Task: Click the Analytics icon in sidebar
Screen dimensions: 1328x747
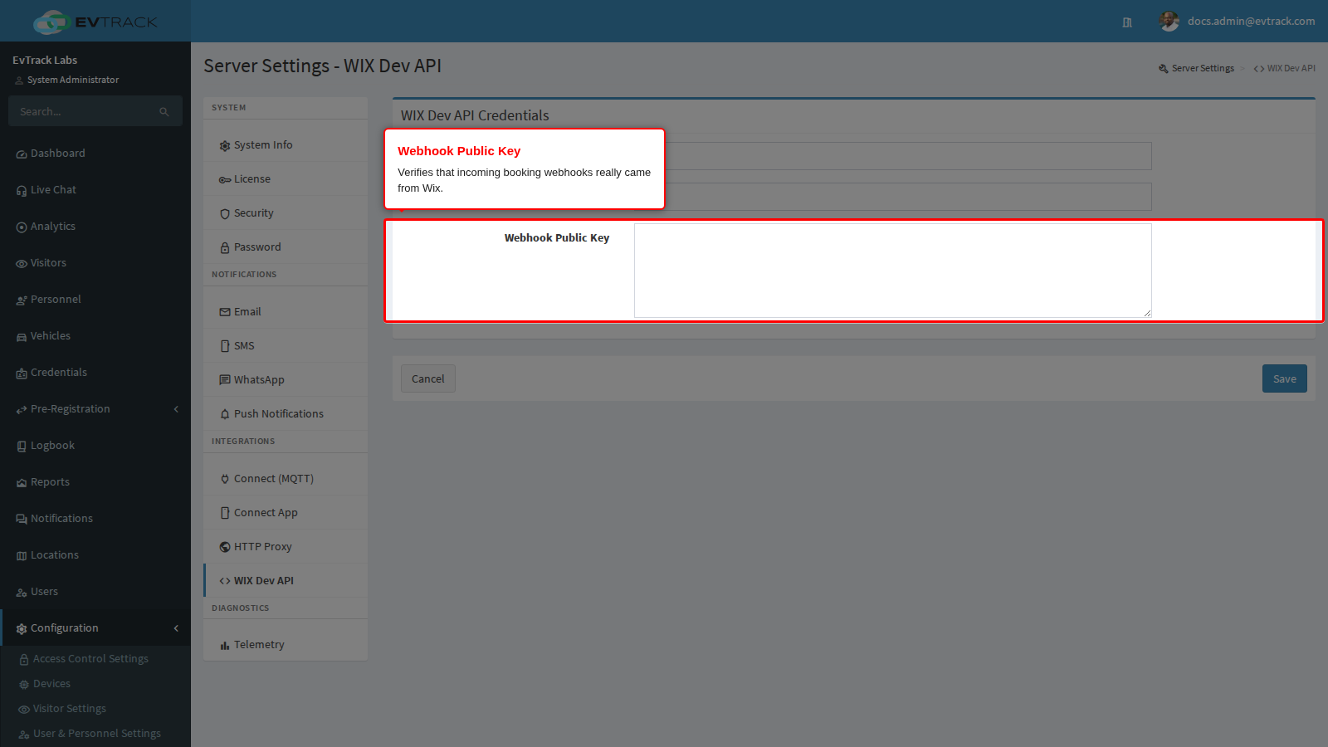Action: (22, 227)
